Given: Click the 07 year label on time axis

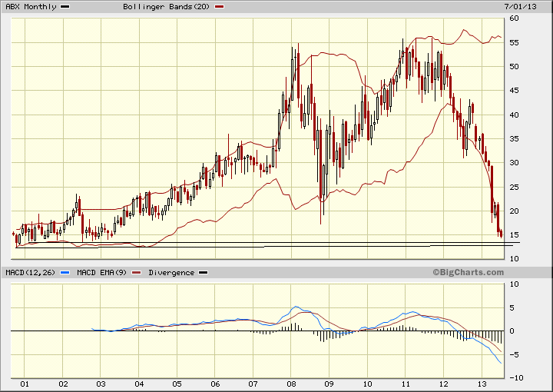Looking at the screenshot, I should [x=253, y=384].
